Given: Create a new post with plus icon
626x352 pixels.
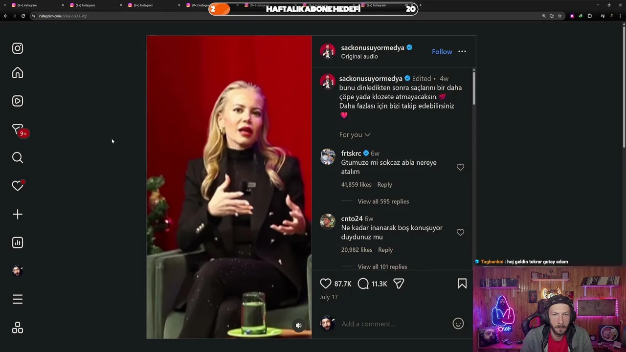Looking at the screenshot, I should tap(18, 214).
